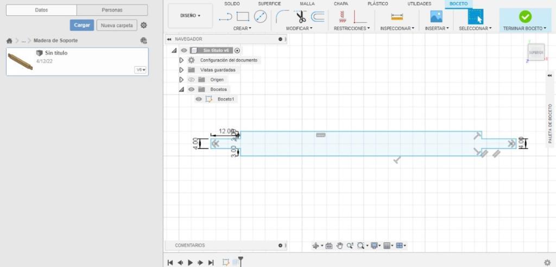Image resolution: width=556 pixels, height=267 pixels.
Task: Open the CREAR dropdown menu
Action: pos(242,28)
